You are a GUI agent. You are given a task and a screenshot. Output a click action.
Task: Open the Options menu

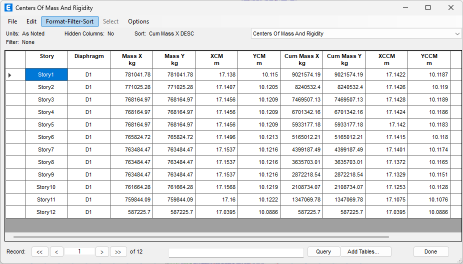[x=138, y=21]
